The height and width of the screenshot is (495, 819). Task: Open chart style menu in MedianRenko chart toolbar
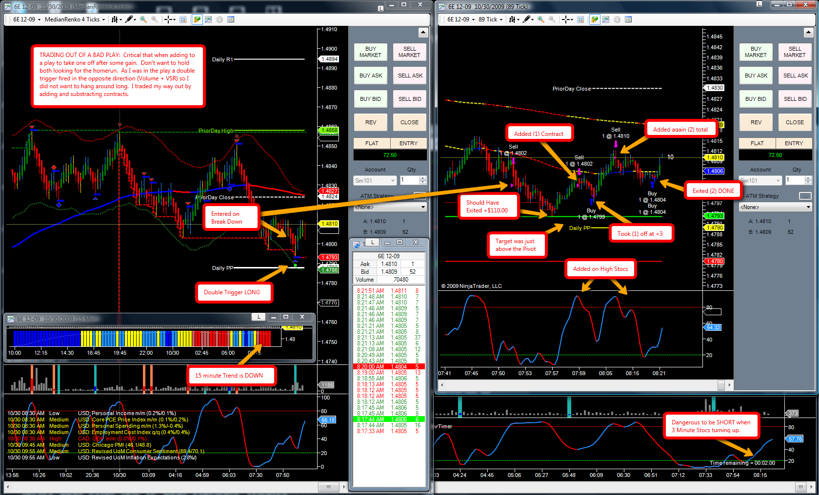pyautogui.click(x=116, y=19)
